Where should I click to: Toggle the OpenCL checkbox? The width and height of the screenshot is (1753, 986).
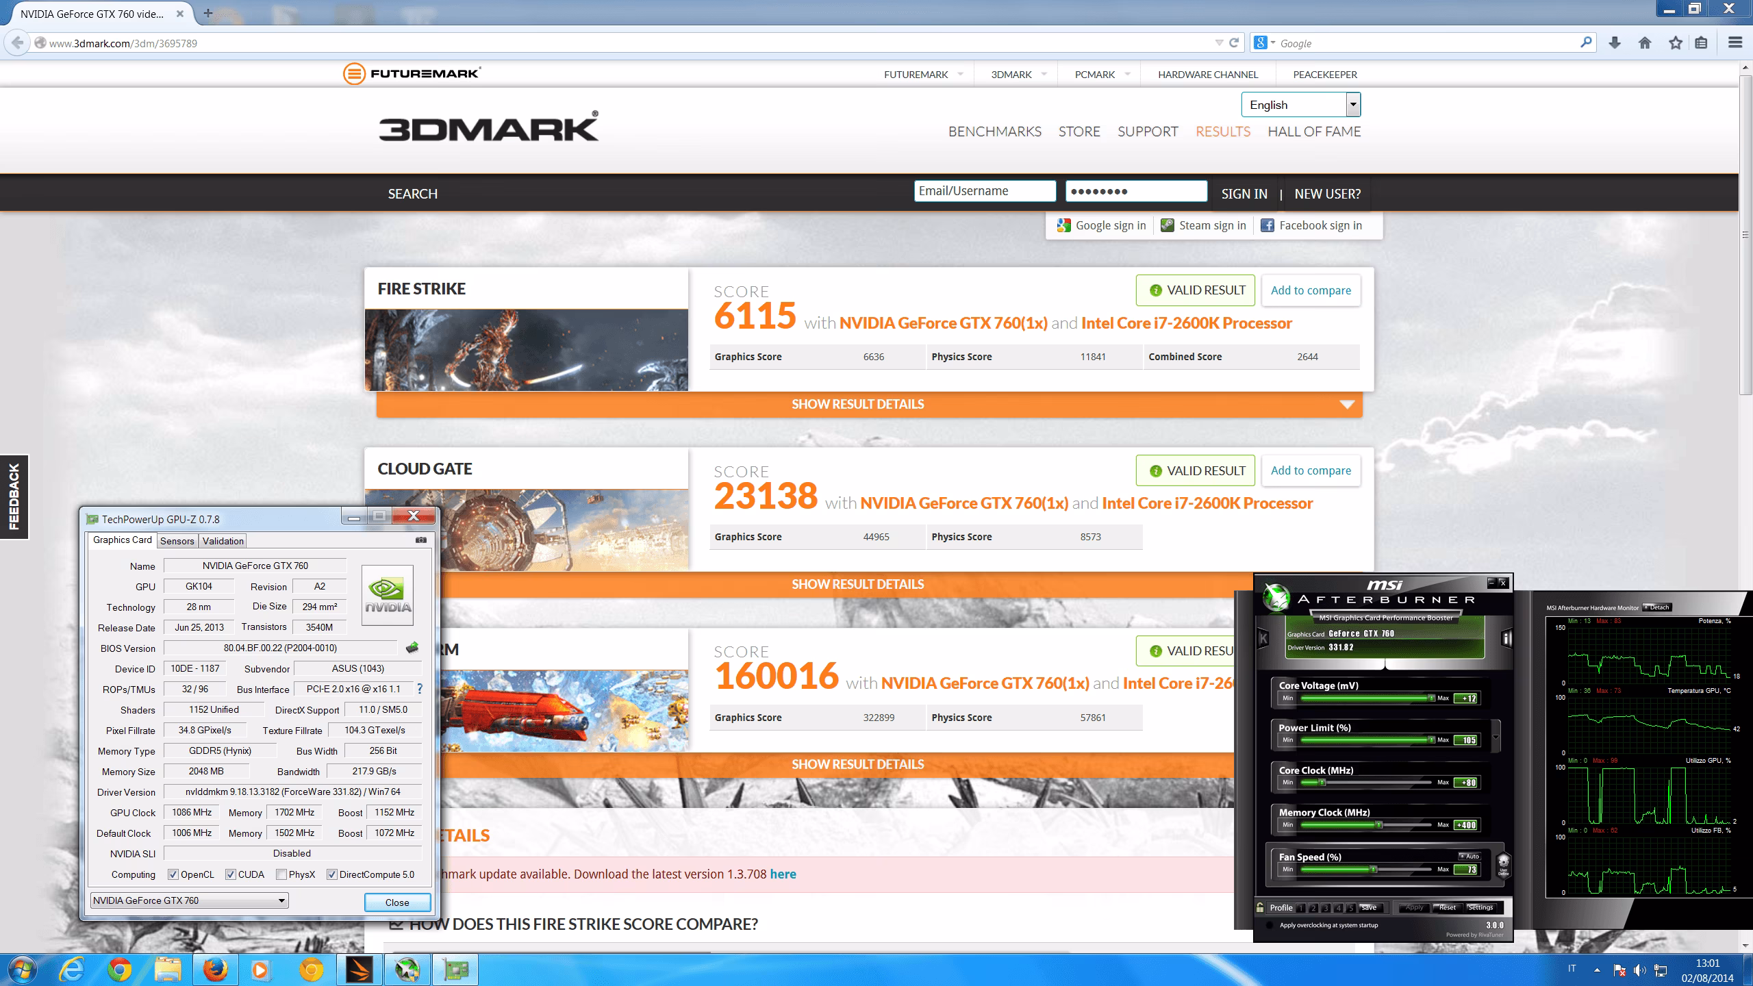pyautogui.click(x=173, y=874)
